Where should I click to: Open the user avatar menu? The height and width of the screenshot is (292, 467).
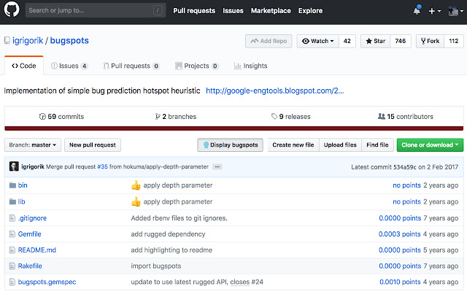point(455,11)
